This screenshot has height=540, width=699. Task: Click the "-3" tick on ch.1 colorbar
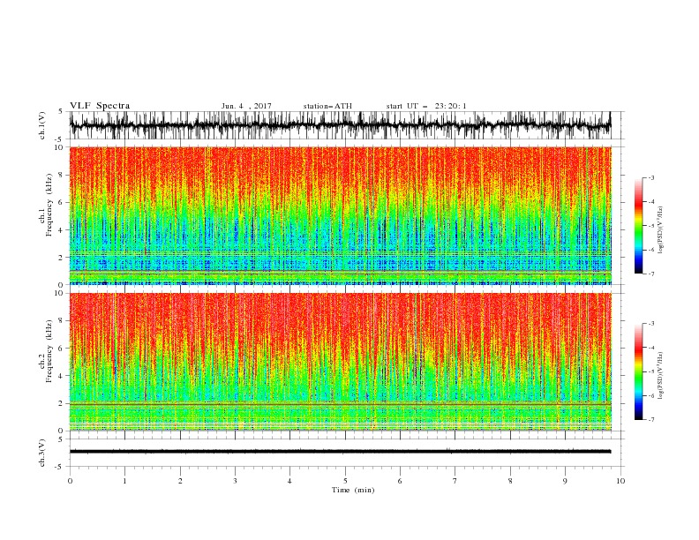(x=650, y=177)
